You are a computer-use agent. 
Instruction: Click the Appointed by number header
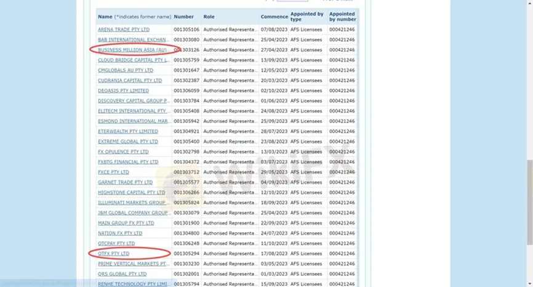pos(343,17)
